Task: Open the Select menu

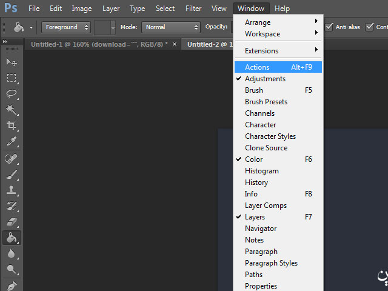Action: click(x=165, y=8)
